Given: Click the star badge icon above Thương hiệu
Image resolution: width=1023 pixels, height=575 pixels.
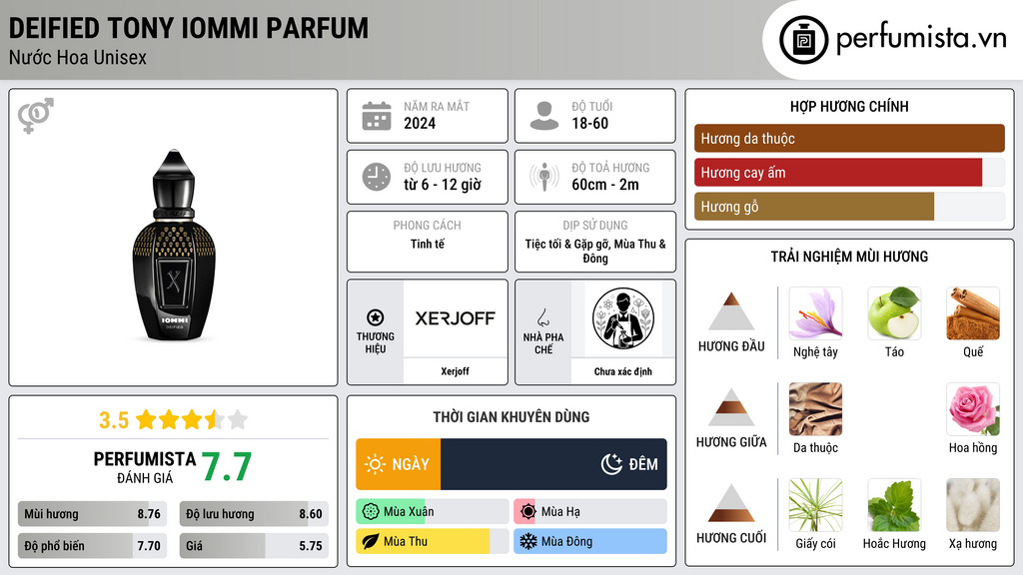Looking at the screenshot, I should point(376,317).
